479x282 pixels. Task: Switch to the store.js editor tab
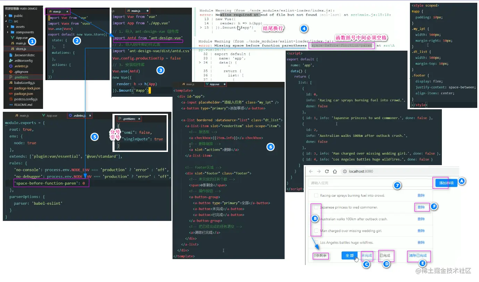point(58,11)
